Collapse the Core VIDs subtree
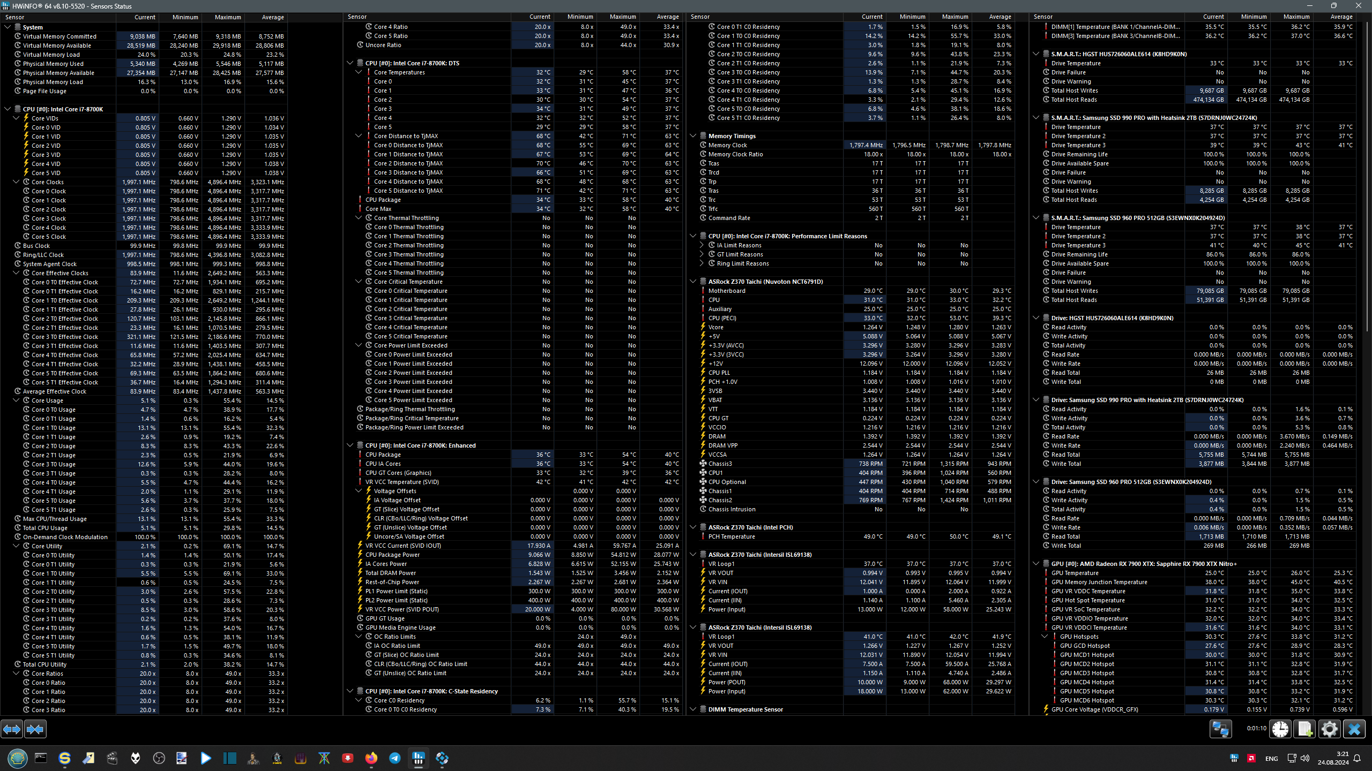 (16, 118)
